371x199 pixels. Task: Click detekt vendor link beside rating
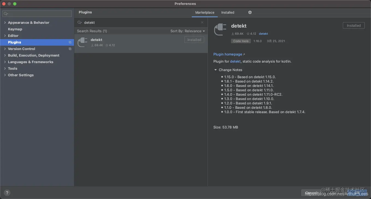coord(263,34)
